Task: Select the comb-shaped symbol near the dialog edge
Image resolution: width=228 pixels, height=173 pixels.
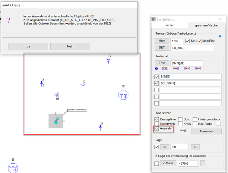Action: pos(108,61)
